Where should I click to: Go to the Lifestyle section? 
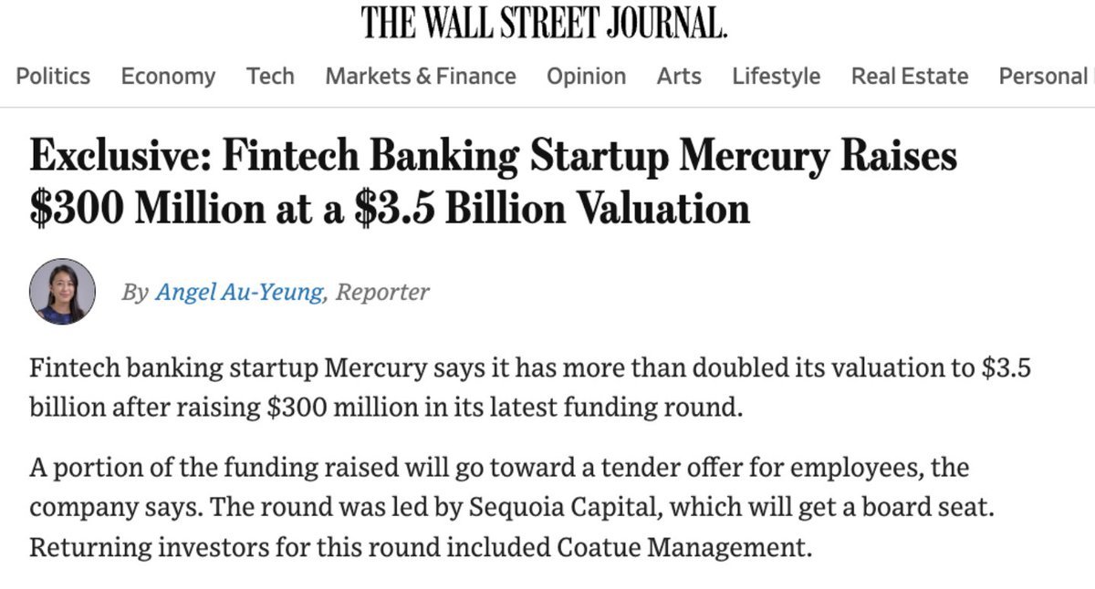[776, 77]
